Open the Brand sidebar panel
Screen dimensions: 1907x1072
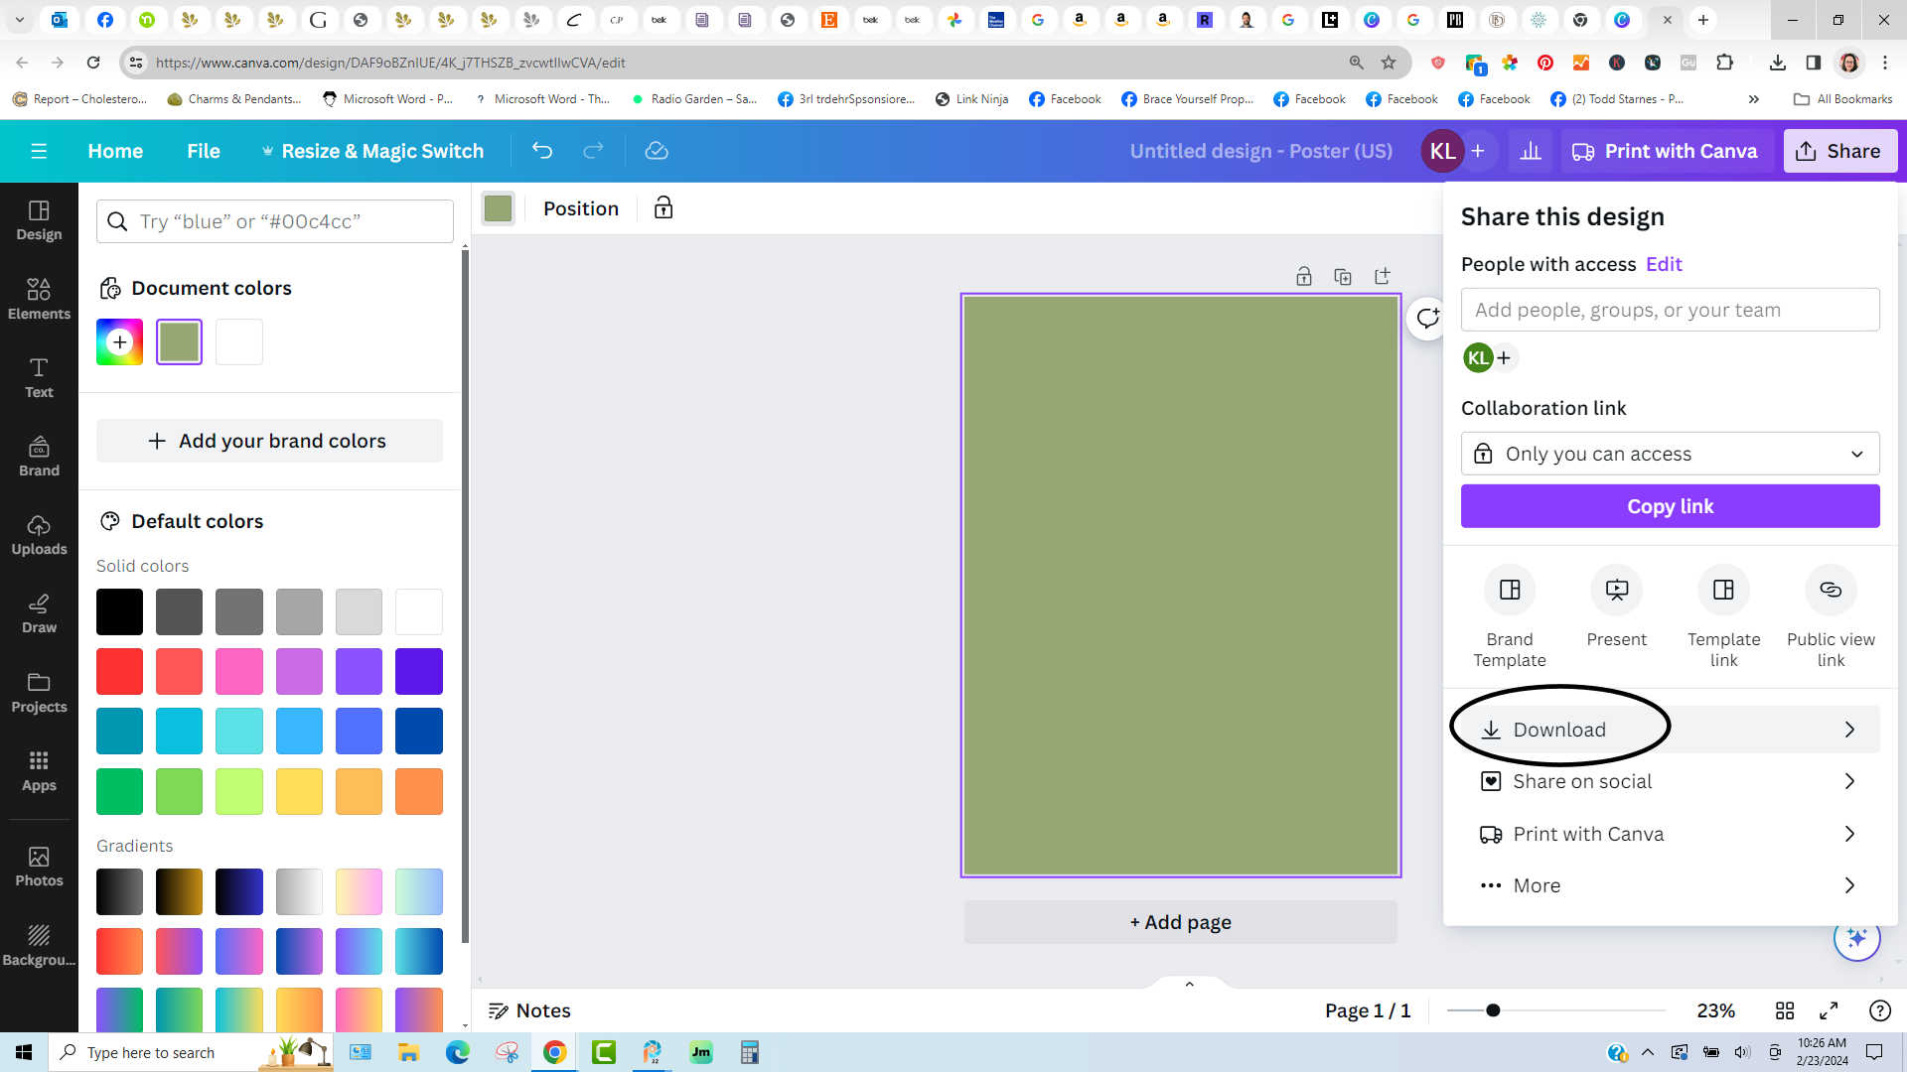(39, 457)
